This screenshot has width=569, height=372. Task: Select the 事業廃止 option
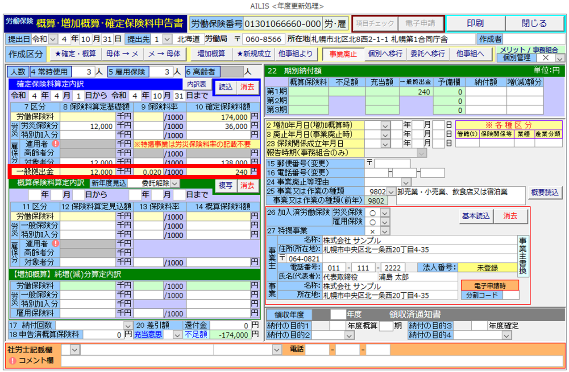(x=343, y=54)
